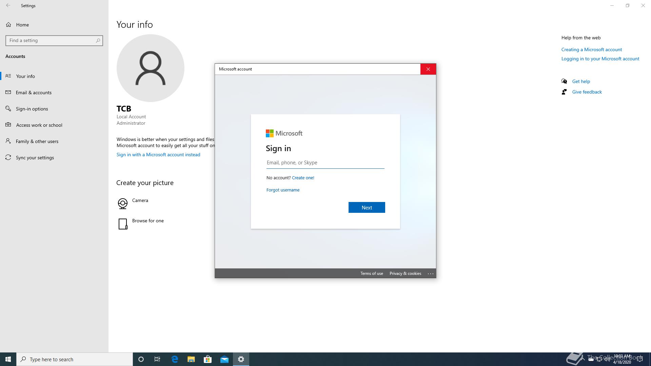This screenshot has height=366, width=651.
Task: Open File Explorer from the taskbar
Action: tap(191, 359)
